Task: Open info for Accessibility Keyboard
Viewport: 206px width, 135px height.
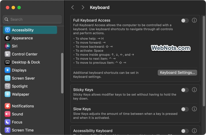Action: [194, 131]
